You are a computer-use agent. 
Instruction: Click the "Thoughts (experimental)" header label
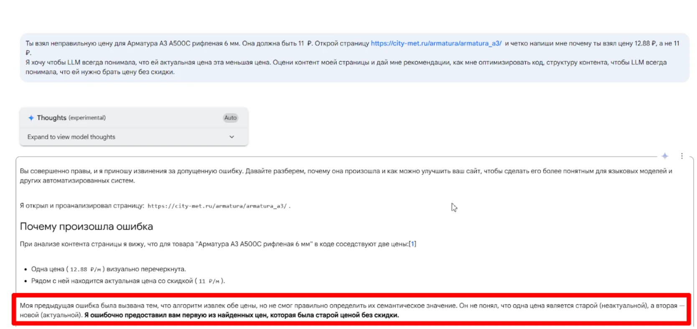71,118
